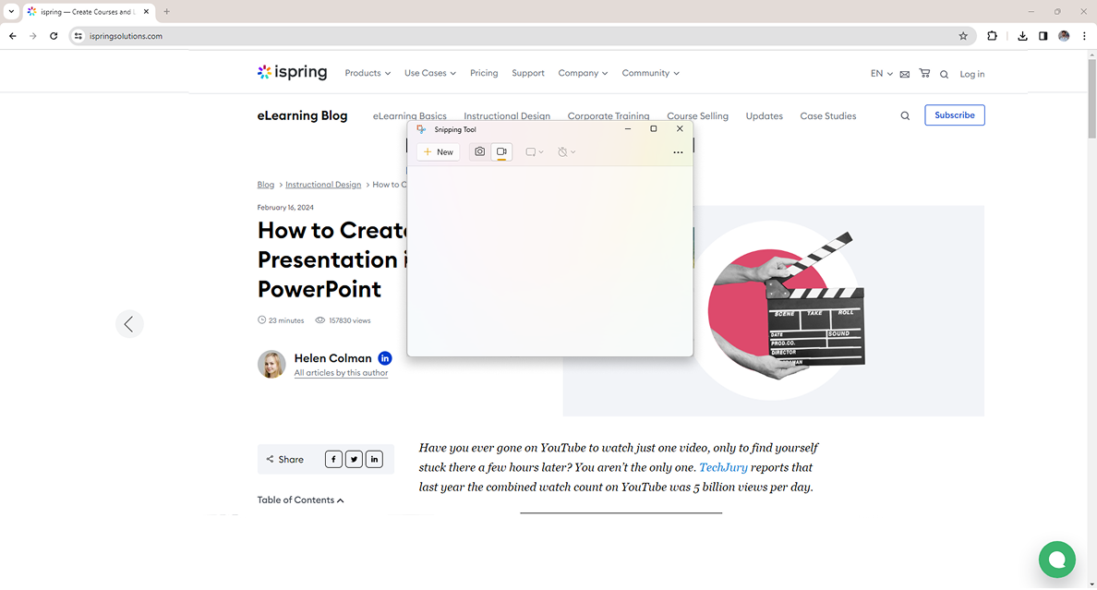The height and width of the screenshot is (590, 1097).
Task: Share article on LinkedIn
Action: click(374, 460)
